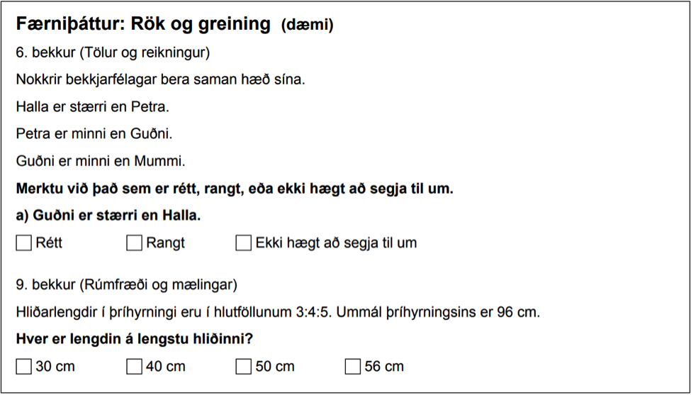Screen dimensions: 691x395
Task: Click the '9. bekkur (Rúmfræði og mælingar)' line
Action: pos(127,286)
